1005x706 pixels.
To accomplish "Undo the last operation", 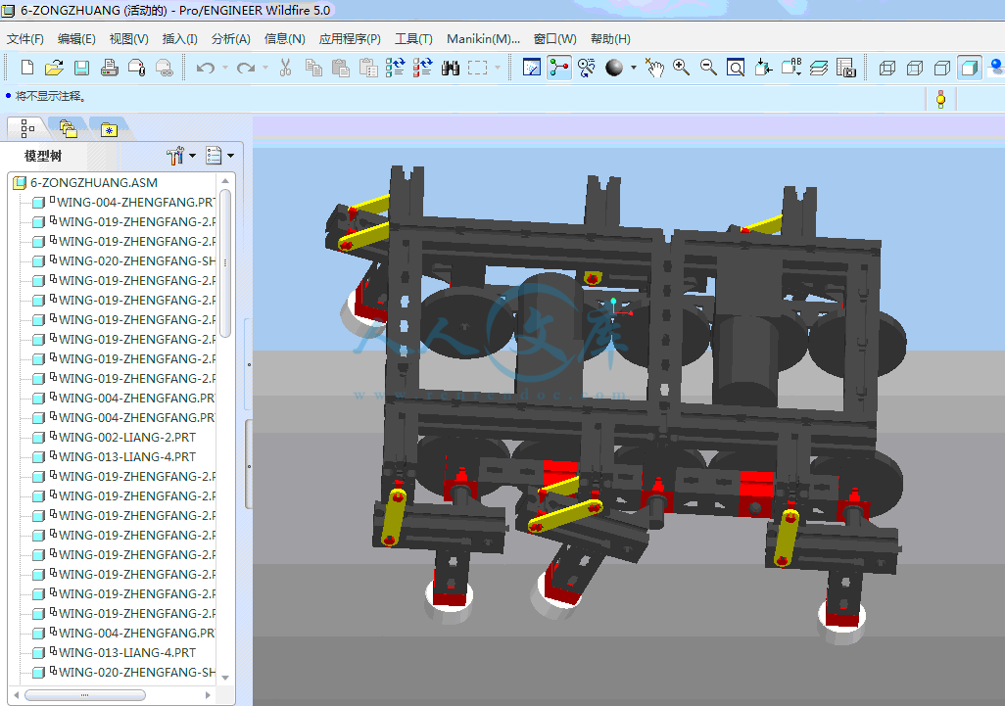I will point(205,68).
